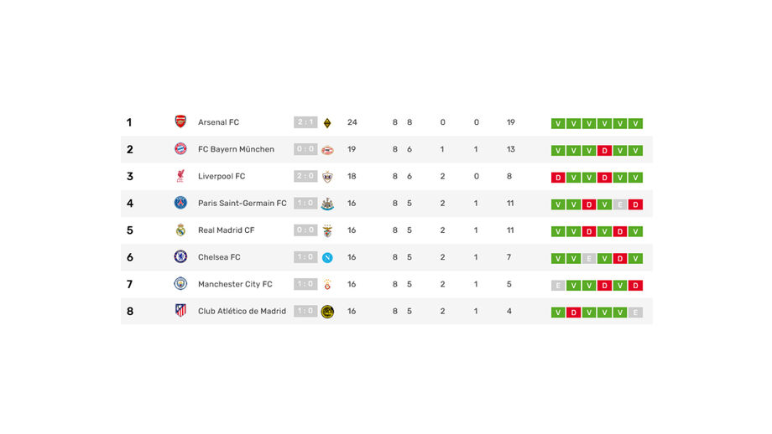Click the opponent crest in Real Madrid's row
The width and height of the screenshot is (772, 434).
tap(327, 230)
